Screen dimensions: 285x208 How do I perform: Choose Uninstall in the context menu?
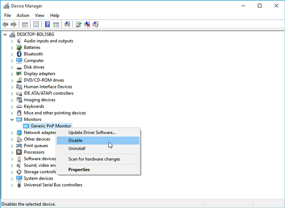pos(98,148)
